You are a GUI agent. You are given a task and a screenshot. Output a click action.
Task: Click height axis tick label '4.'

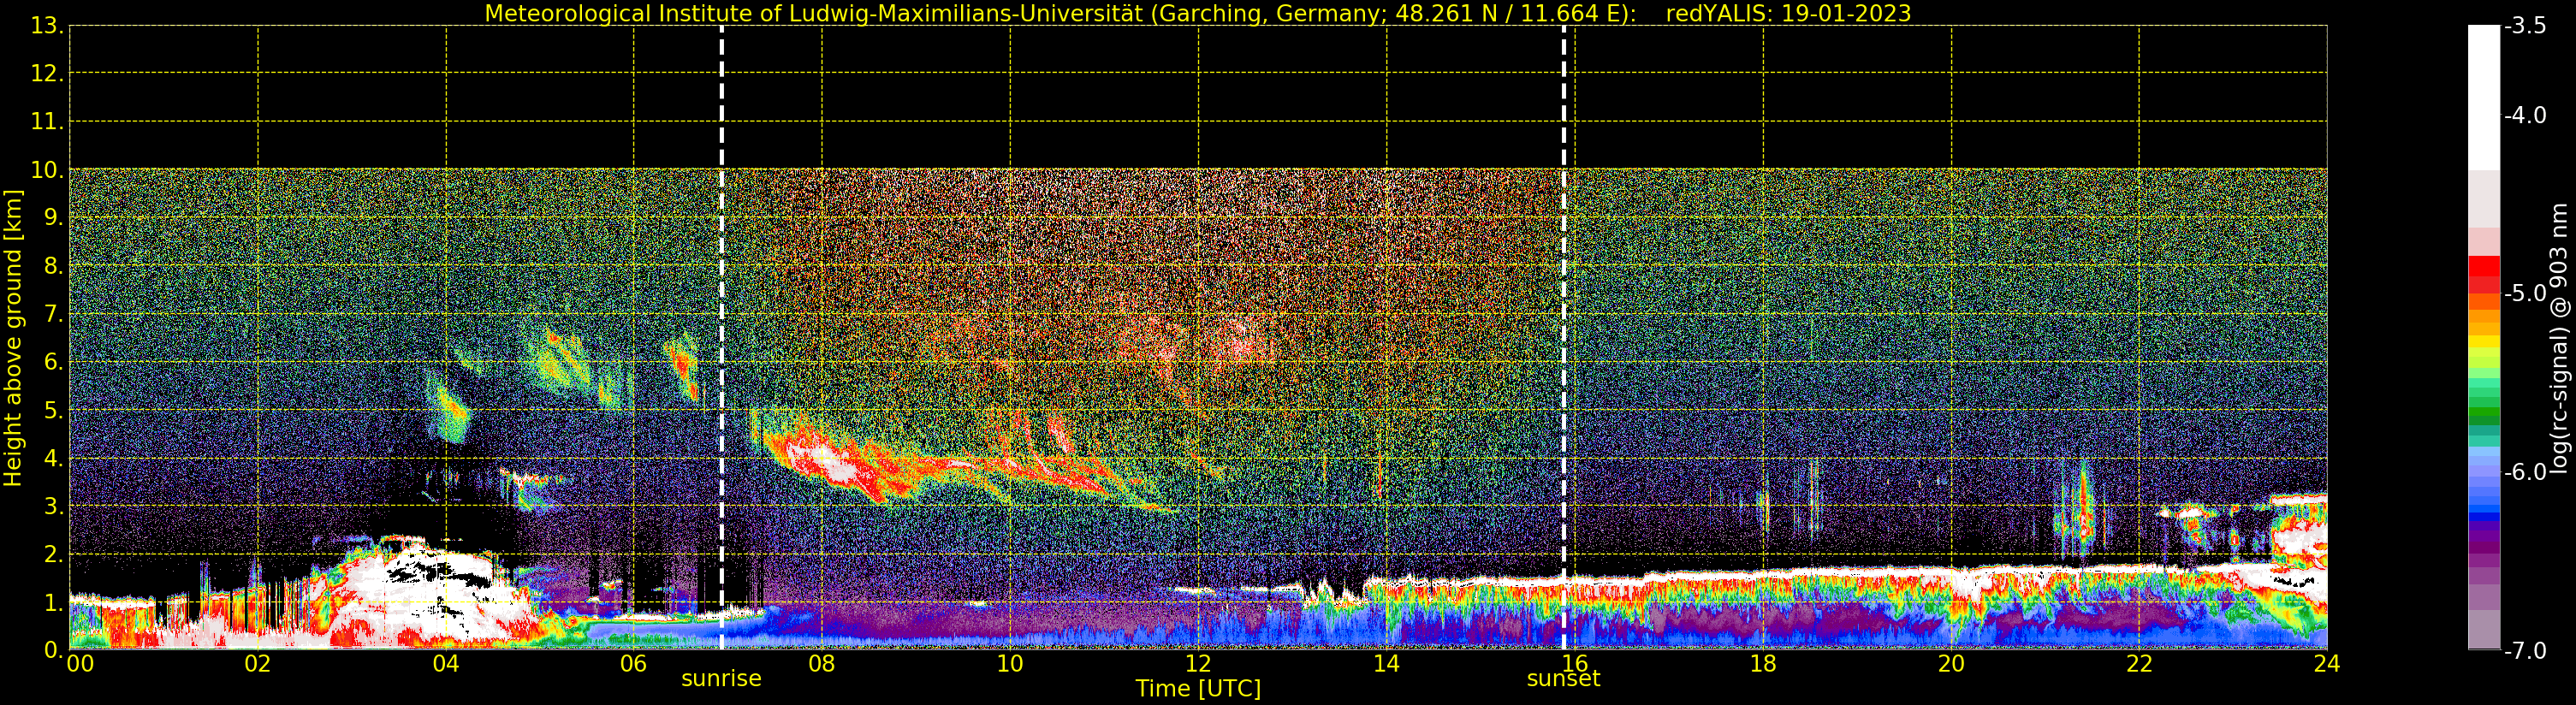coord(53,458)
